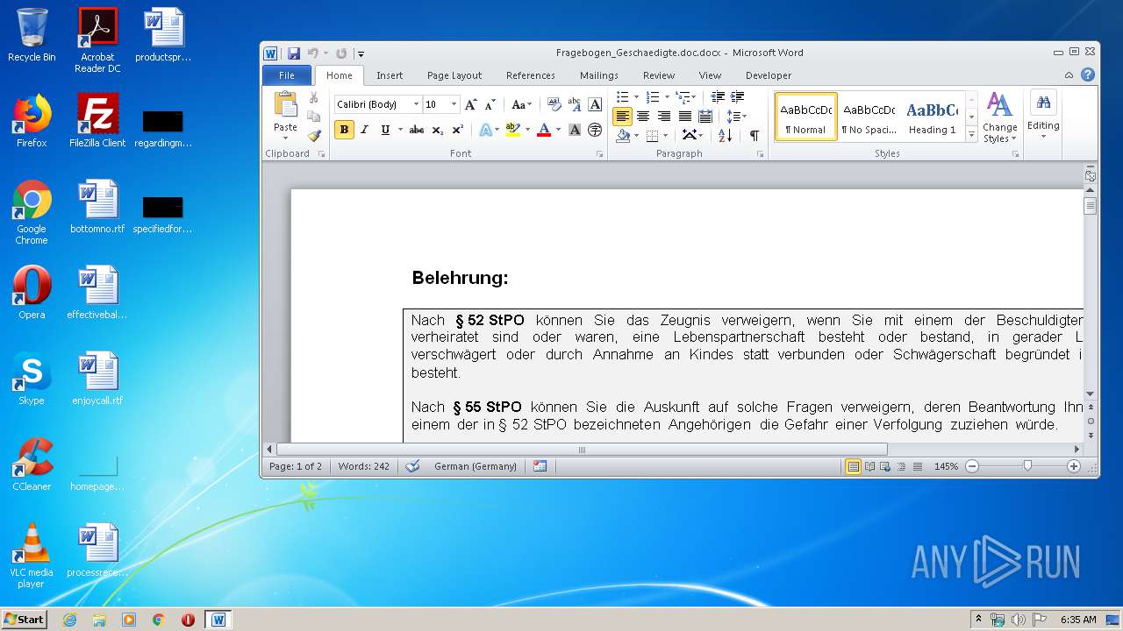Click the Grow Font button

(x=471, y=104)
